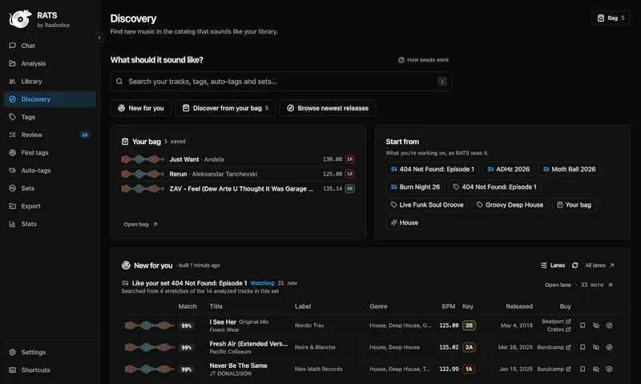Bookmark I See Her to bag
Screen dimensions: 641x384
point(583,325)
